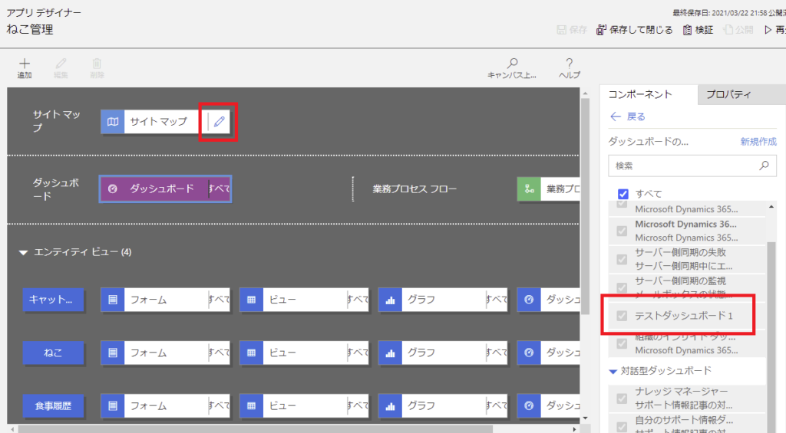
Task: Click the grayed Save (保存) button
Action: 572,30
